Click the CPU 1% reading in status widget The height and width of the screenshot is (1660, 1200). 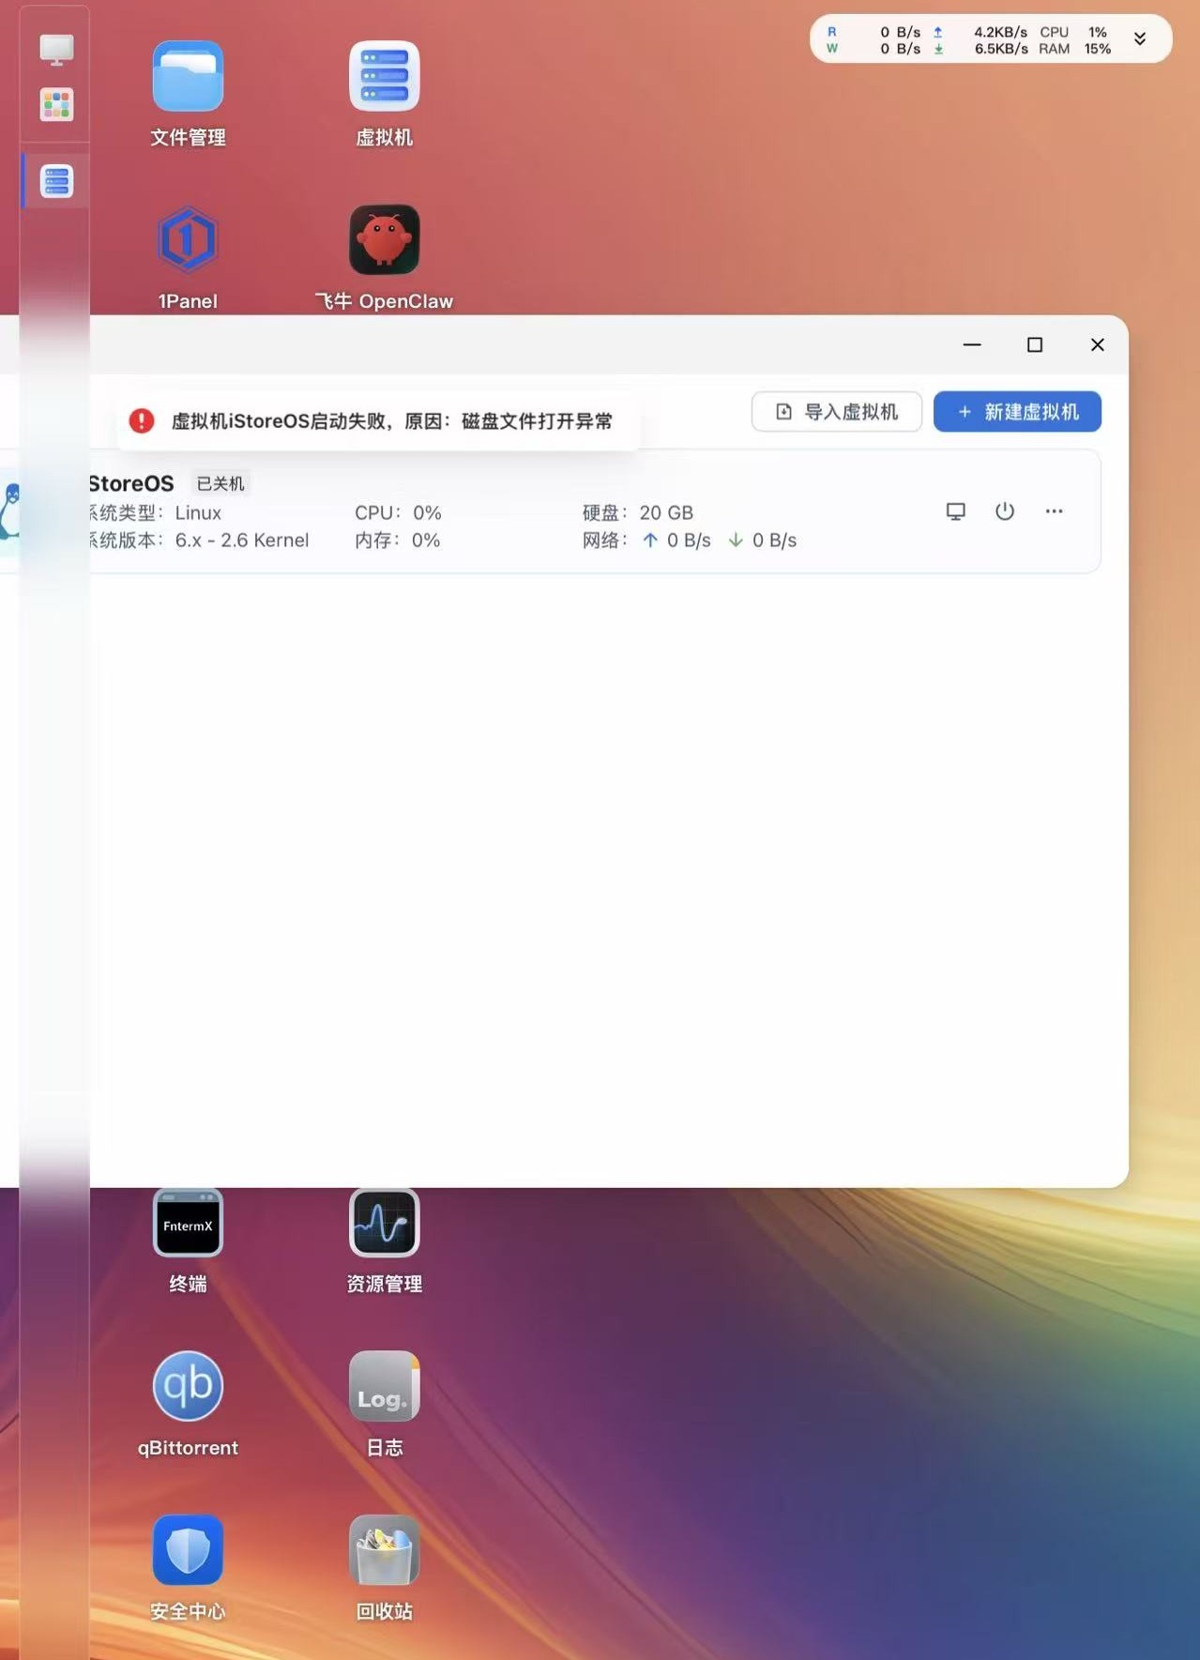(x=1075, y=32)
